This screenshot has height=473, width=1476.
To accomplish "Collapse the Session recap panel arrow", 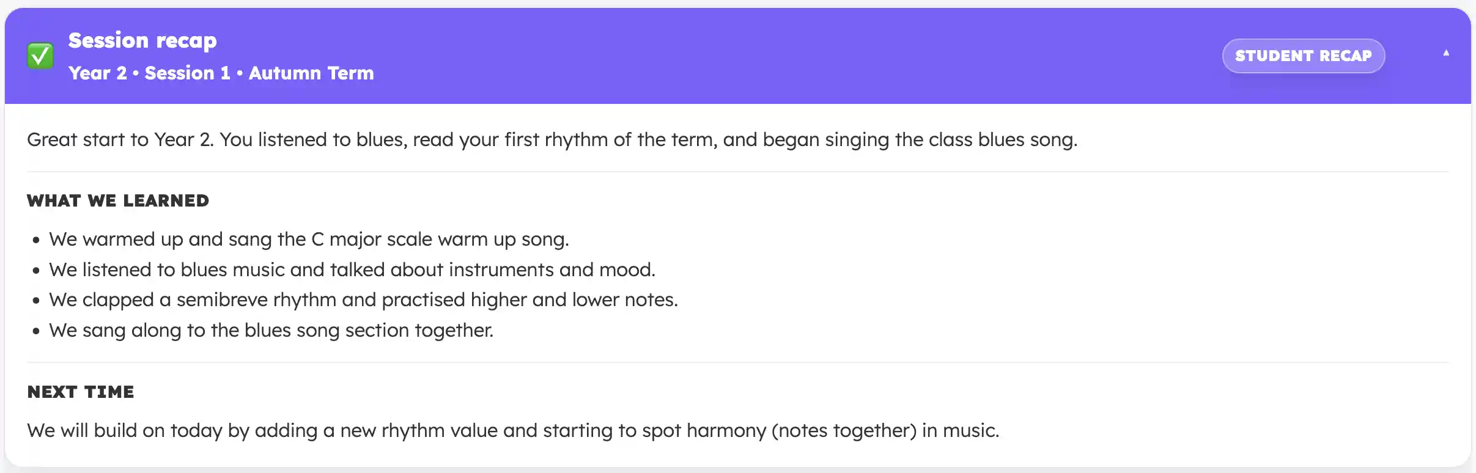I will [x=1446, y=53].
